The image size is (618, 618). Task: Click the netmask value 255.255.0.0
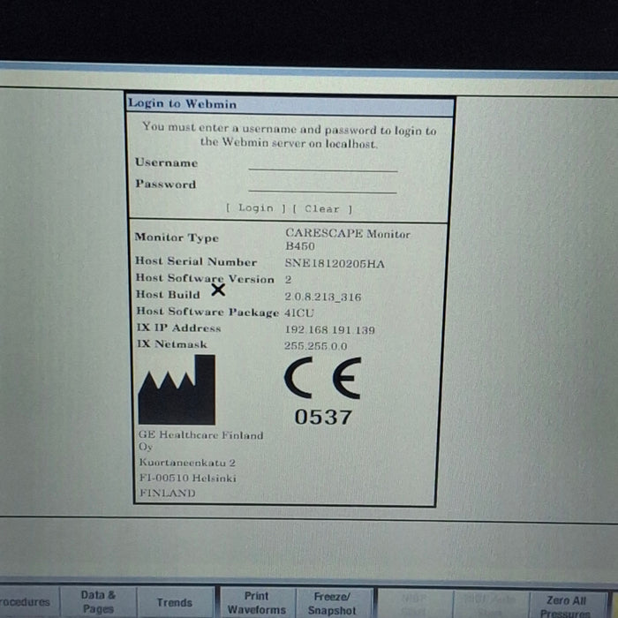point(316,346)
